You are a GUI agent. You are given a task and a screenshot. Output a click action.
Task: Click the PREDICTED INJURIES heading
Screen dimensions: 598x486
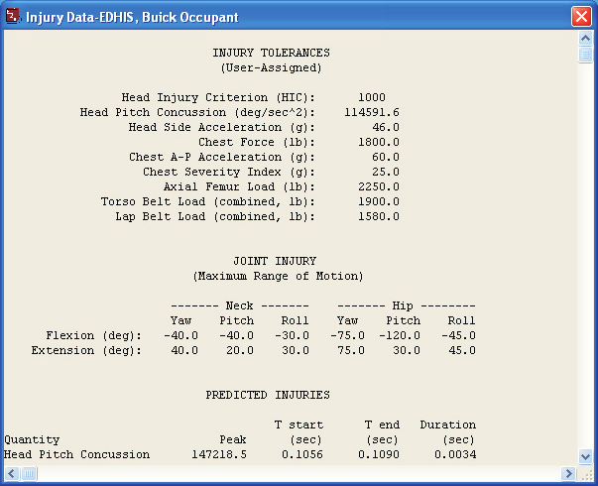point(268,395)
